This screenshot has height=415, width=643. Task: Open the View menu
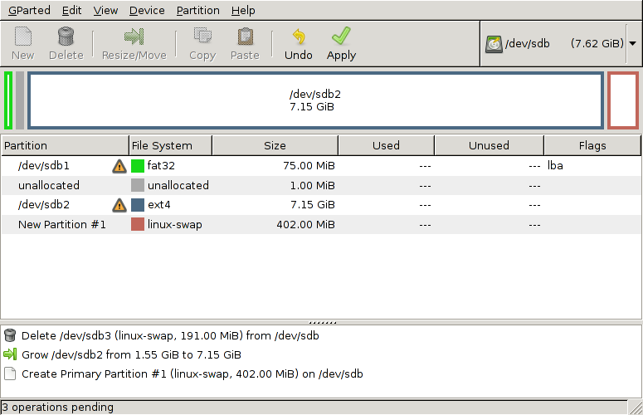tap(105, 10)
